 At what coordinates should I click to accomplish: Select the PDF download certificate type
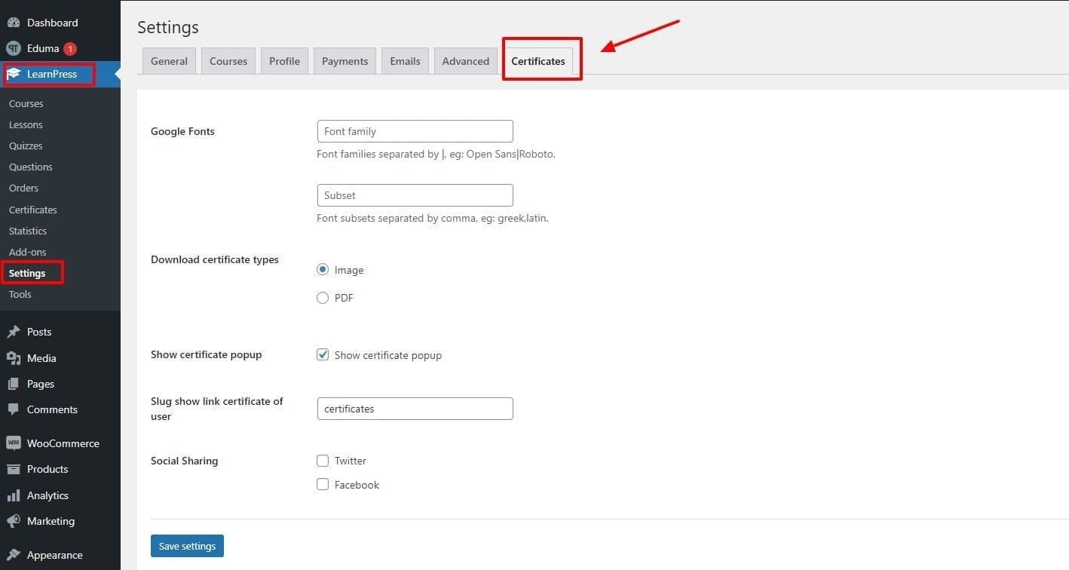click(323, 297)
